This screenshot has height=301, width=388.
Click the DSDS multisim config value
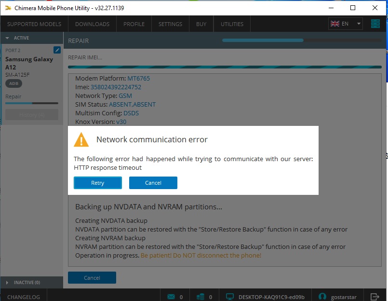[131, 113]
